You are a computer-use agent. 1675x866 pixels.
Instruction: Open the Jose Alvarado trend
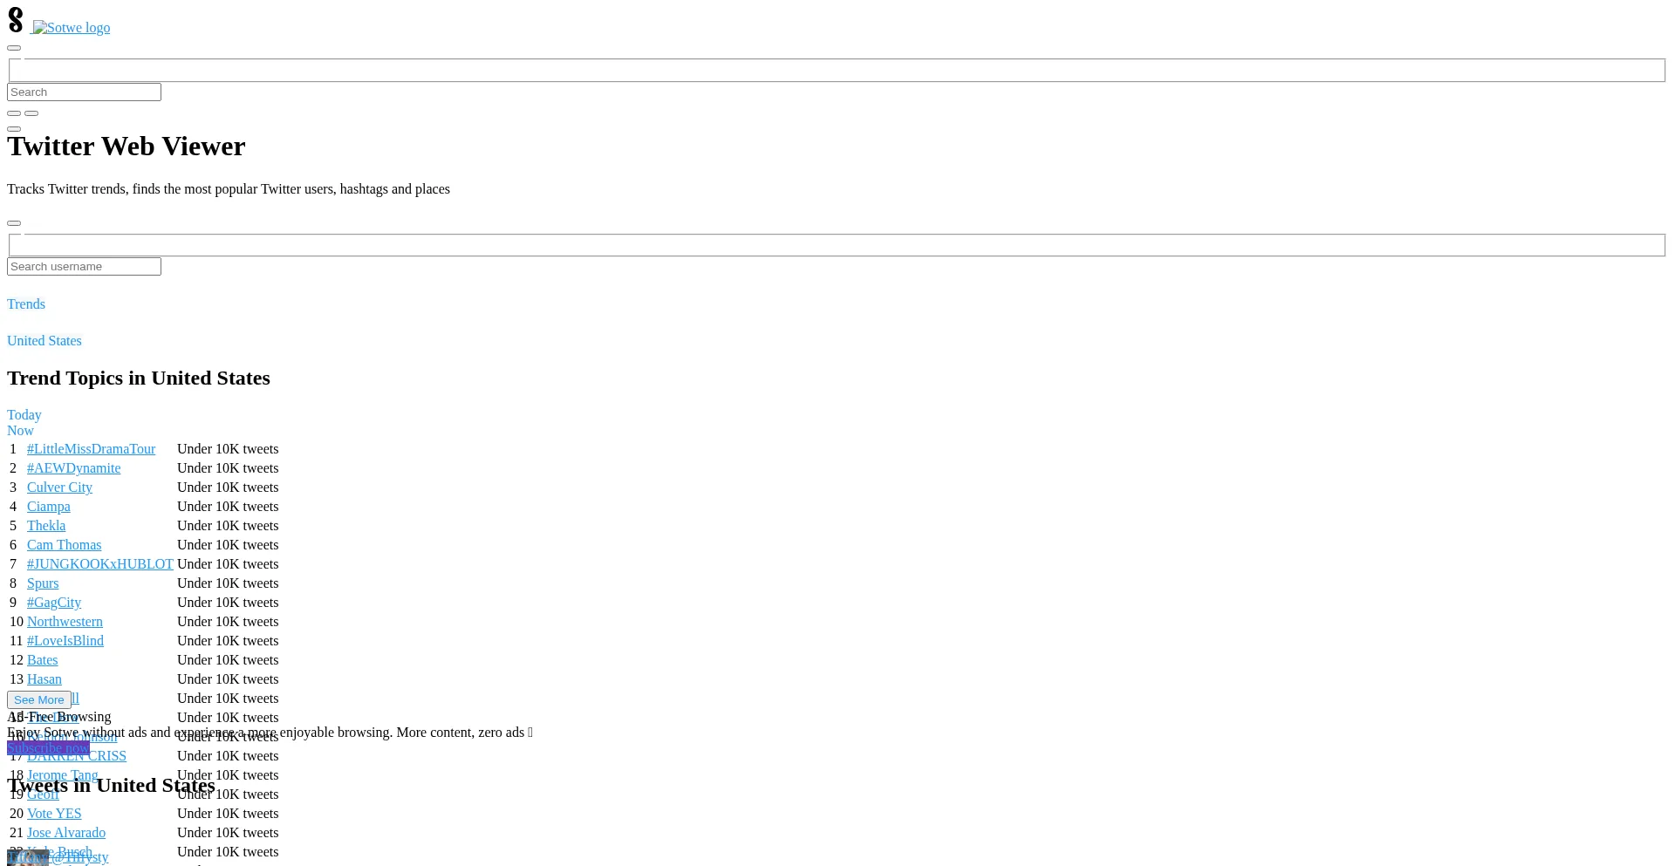point(66,833)
